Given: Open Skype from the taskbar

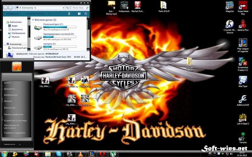Looking at the screenshot, I should pyautogui.click(x=59, y=154).
